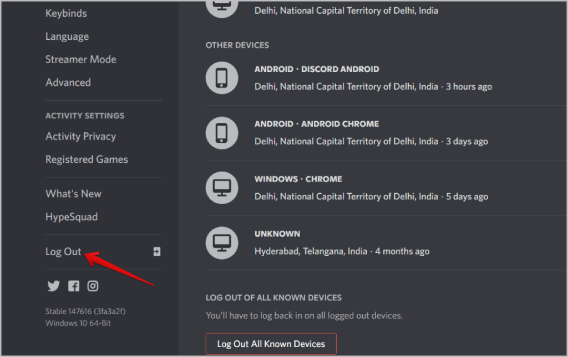Click the Unknown device monitor icon
Image resolution: width=568 pixels, height=357 pixels.
coord(221,242)
